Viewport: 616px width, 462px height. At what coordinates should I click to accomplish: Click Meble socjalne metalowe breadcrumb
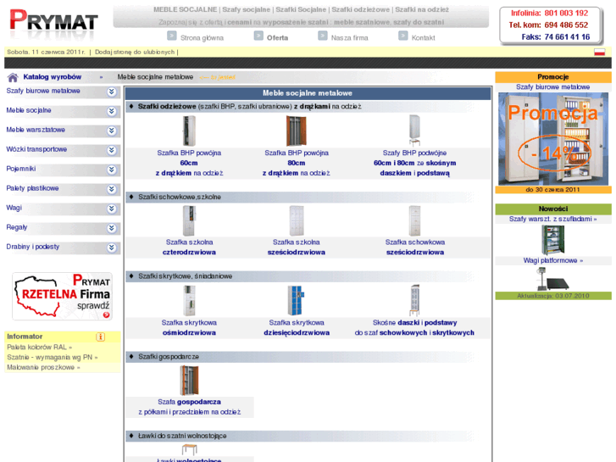[155, 76]
